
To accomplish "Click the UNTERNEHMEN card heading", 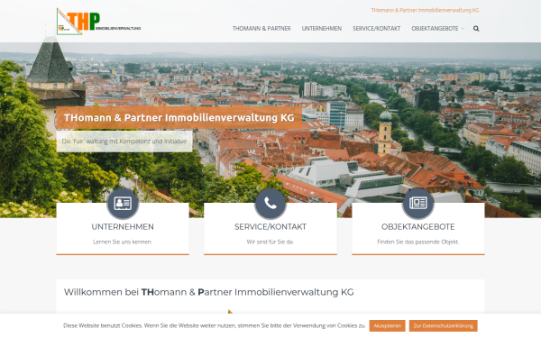I will (x=123, y=227).
